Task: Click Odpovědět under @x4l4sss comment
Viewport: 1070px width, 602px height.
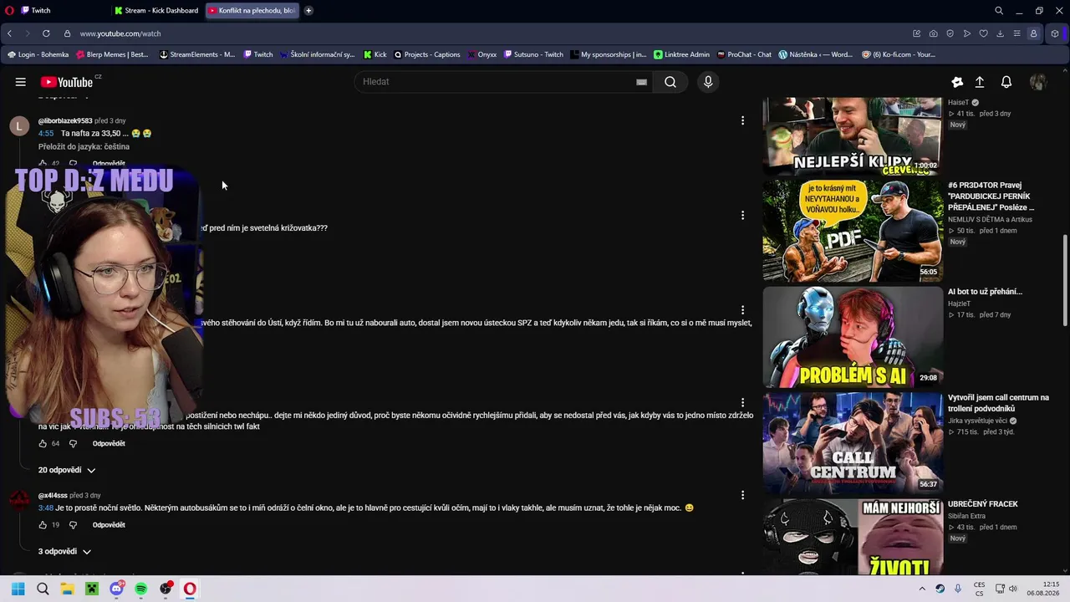Action: [109, 525]
